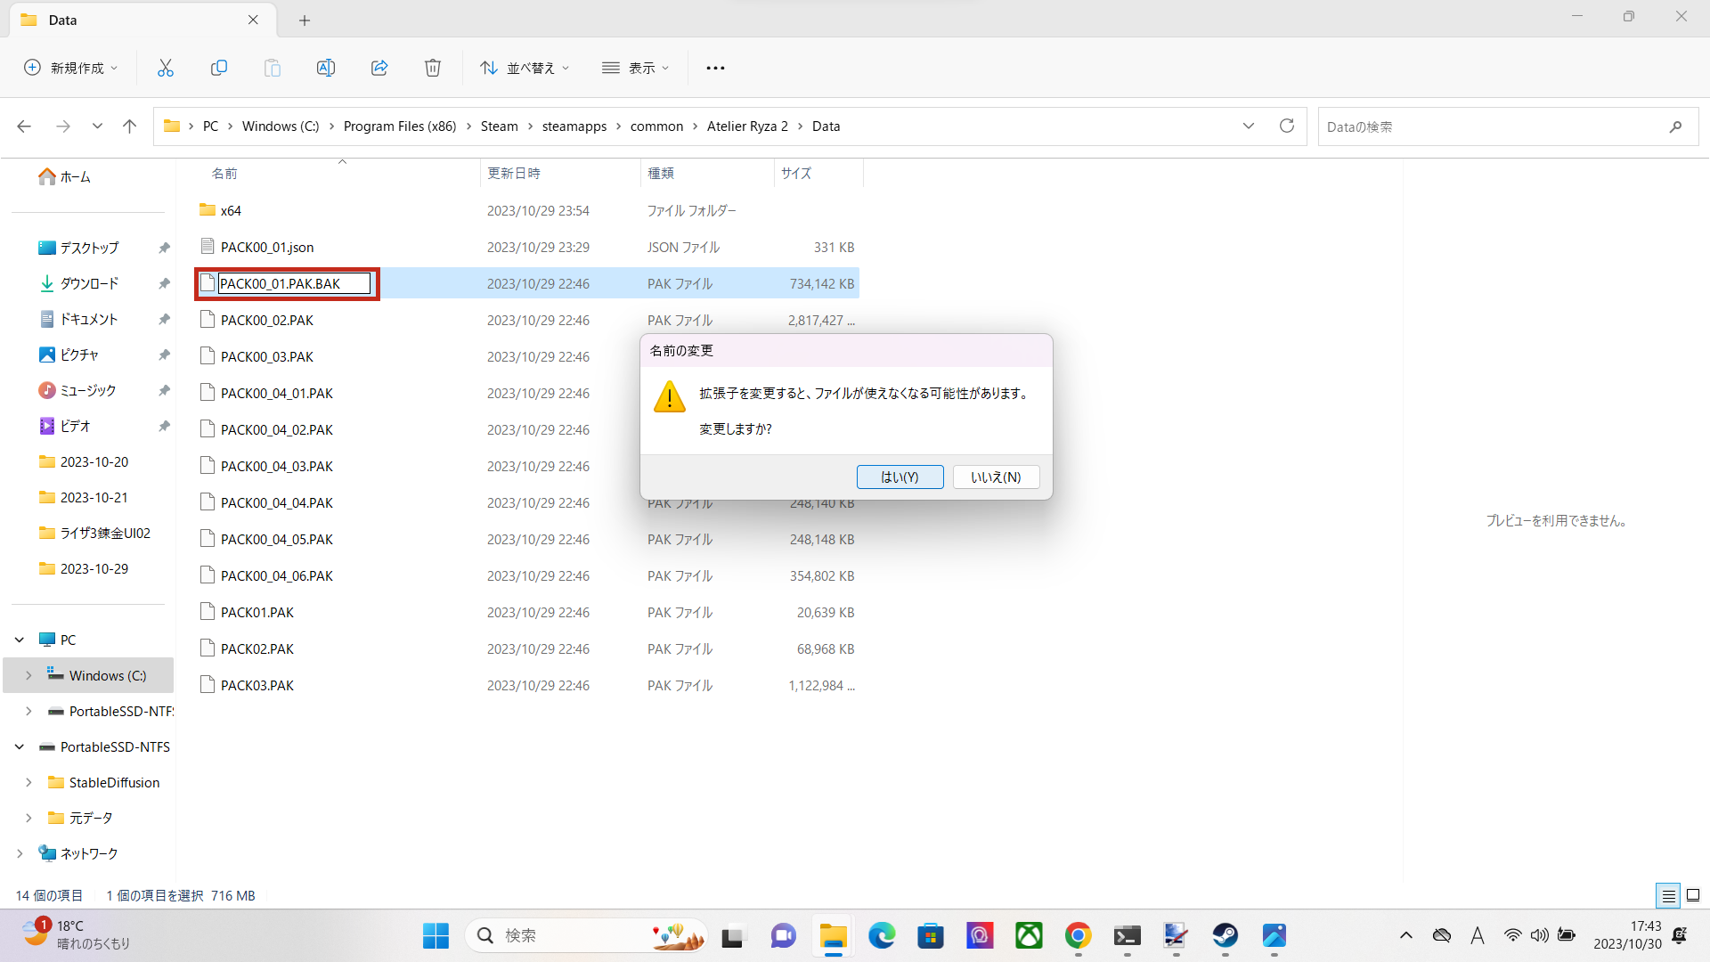The width and height of the screenshot is (1710, 962).
Task: Switch to large icons view layout
Action: pos(1693,895)
